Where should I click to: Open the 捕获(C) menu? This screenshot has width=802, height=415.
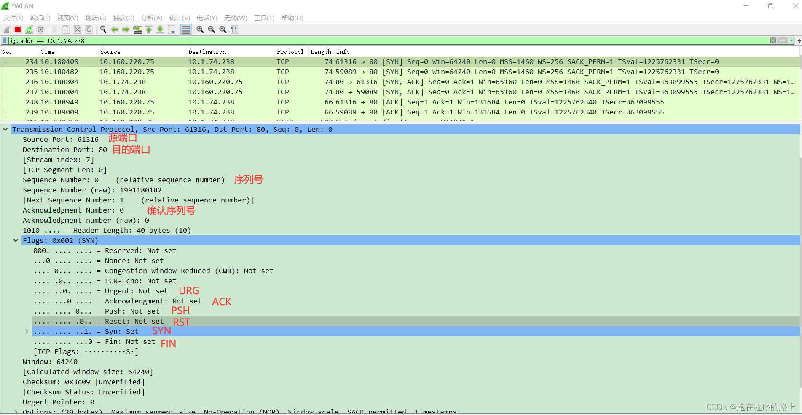pos(124,18)
